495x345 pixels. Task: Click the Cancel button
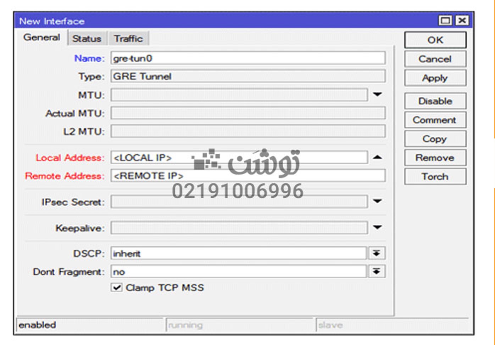click(435, 59)
